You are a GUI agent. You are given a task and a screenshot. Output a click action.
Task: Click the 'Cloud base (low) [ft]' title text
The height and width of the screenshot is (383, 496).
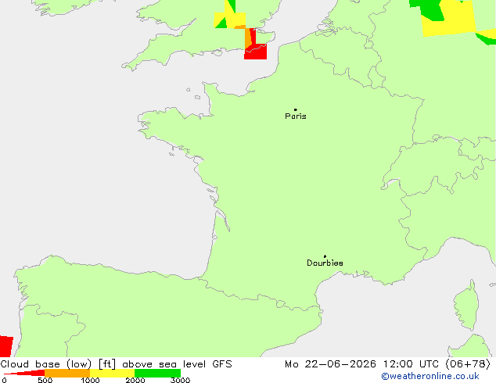[x=58, y=364]
